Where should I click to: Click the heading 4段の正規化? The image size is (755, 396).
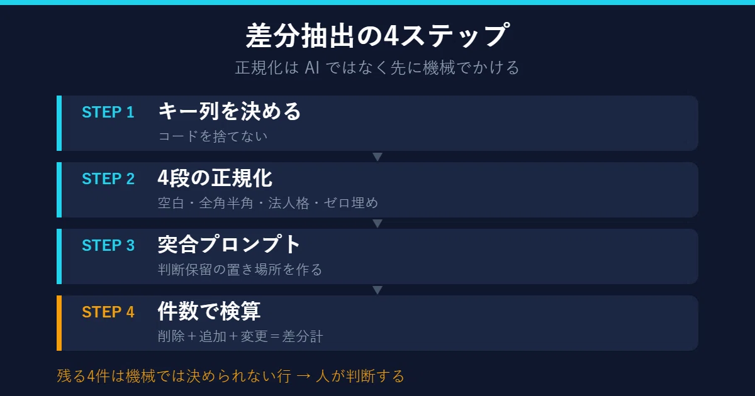[215, 178]
